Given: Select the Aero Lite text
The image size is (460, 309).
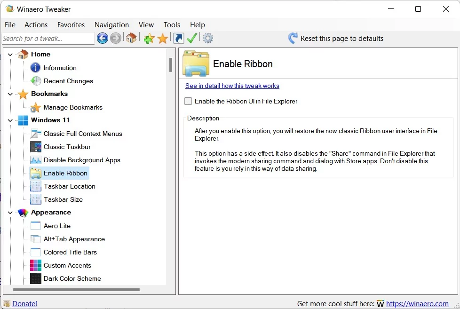Looking at the screenshot, I should 57,226.
